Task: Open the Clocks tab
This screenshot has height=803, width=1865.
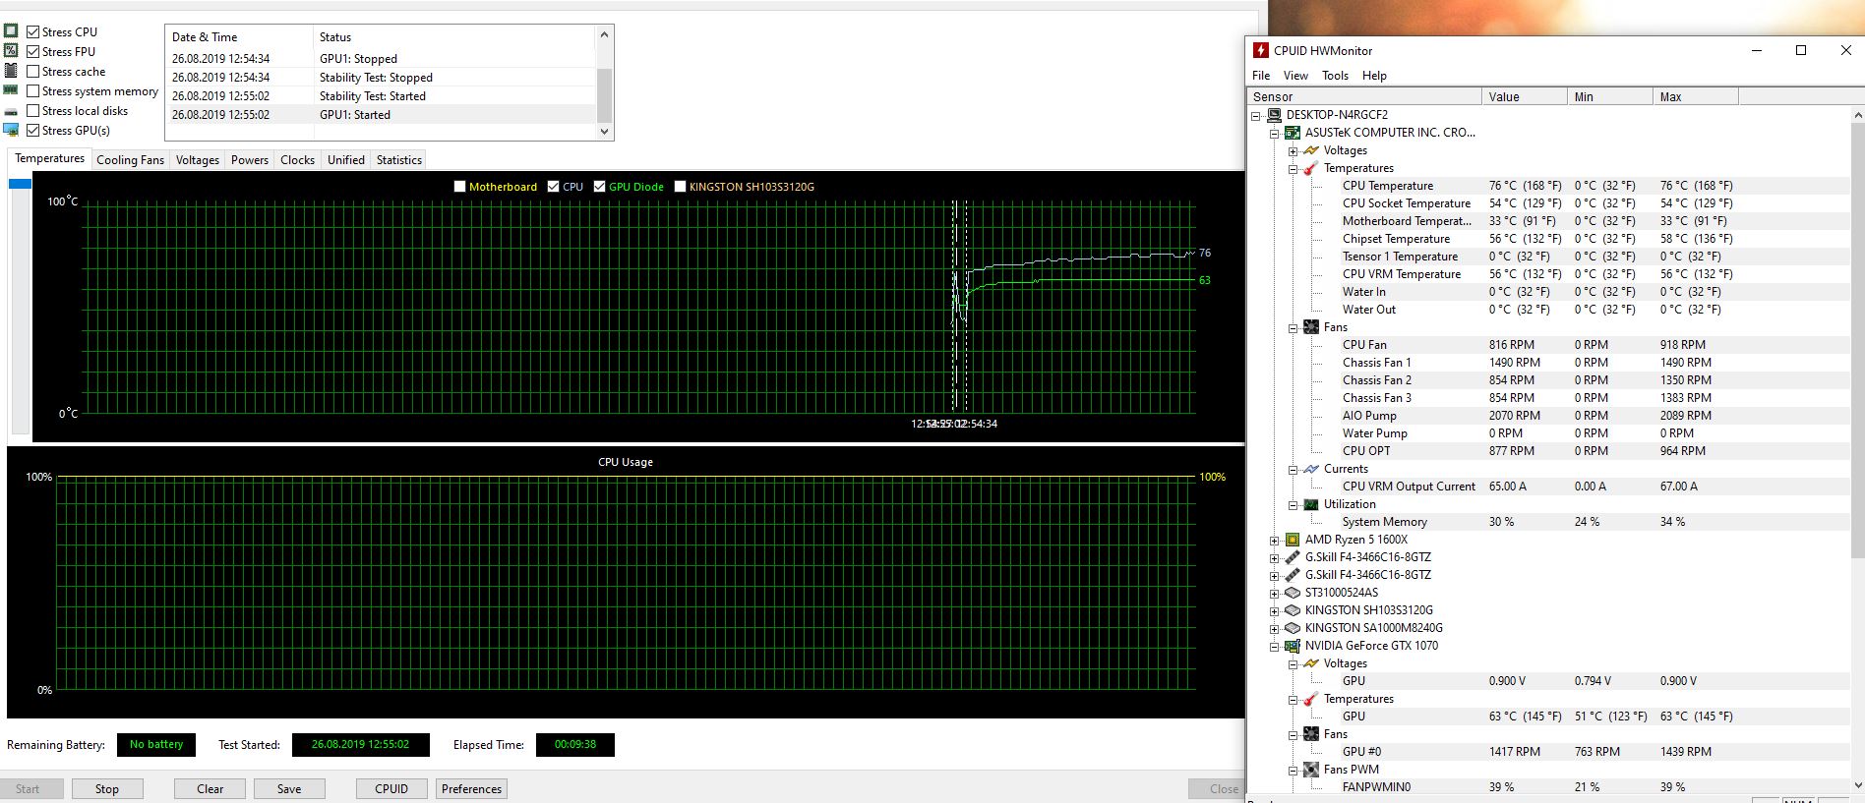Action: coord(297,160)
